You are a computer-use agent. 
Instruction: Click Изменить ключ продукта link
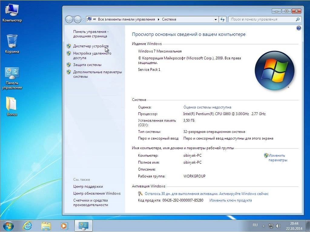click(230, 201)
